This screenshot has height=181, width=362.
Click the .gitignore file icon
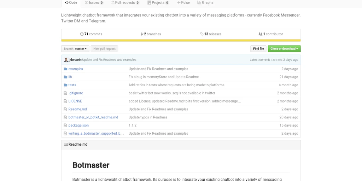tap(65, 93)
